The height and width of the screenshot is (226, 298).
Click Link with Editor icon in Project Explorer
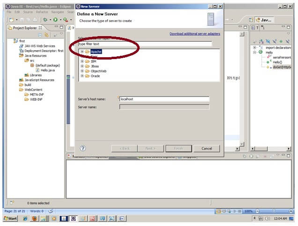[x=46, y=35]
